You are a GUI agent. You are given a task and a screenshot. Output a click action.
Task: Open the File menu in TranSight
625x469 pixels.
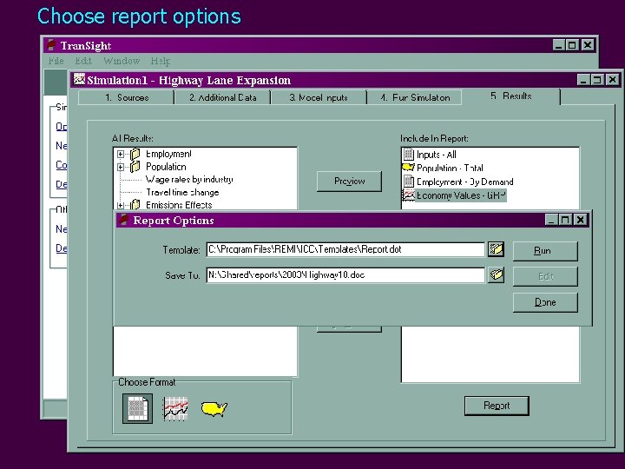tap(56, 61)
